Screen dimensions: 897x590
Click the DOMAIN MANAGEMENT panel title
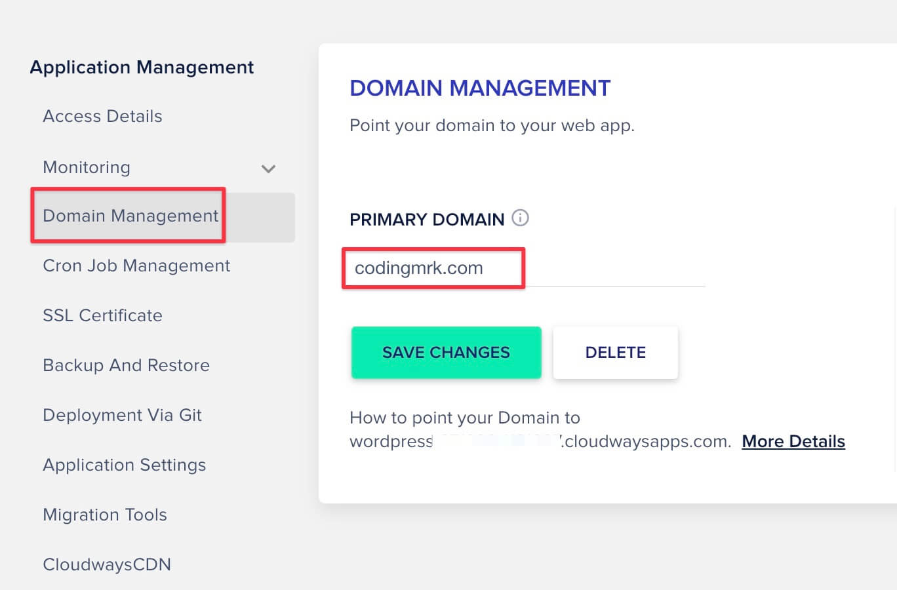pyautogui.click(x=480, y=88)
